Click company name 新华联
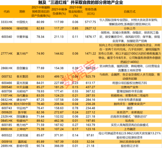 pos(22,112)
